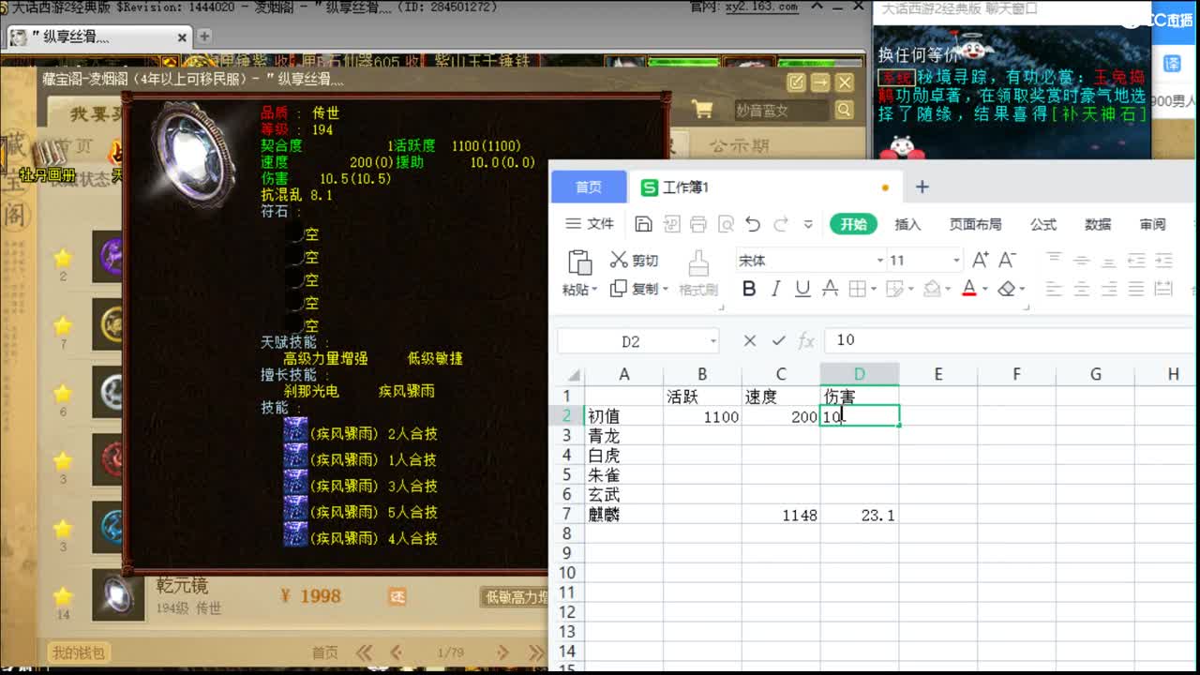
Task: Toggle favorite star above count 7
Action: coord(63,325)
